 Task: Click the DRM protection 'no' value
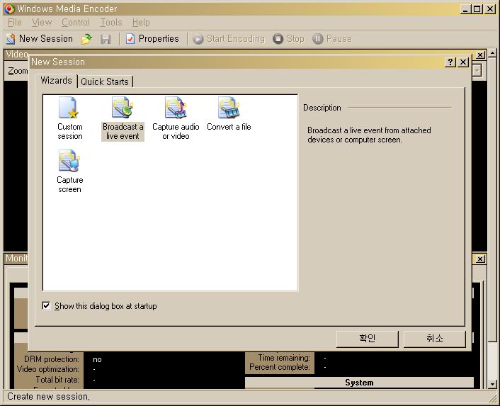[x=97, y=359]
